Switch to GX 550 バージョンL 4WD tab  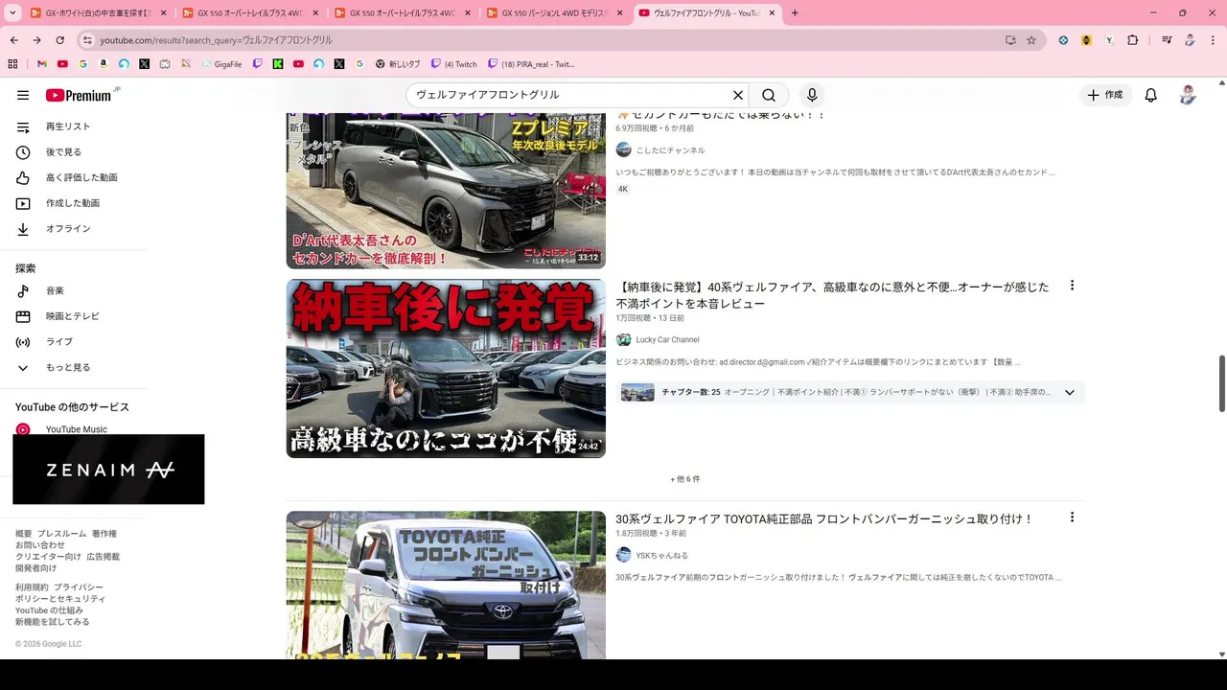click(556, 12)
